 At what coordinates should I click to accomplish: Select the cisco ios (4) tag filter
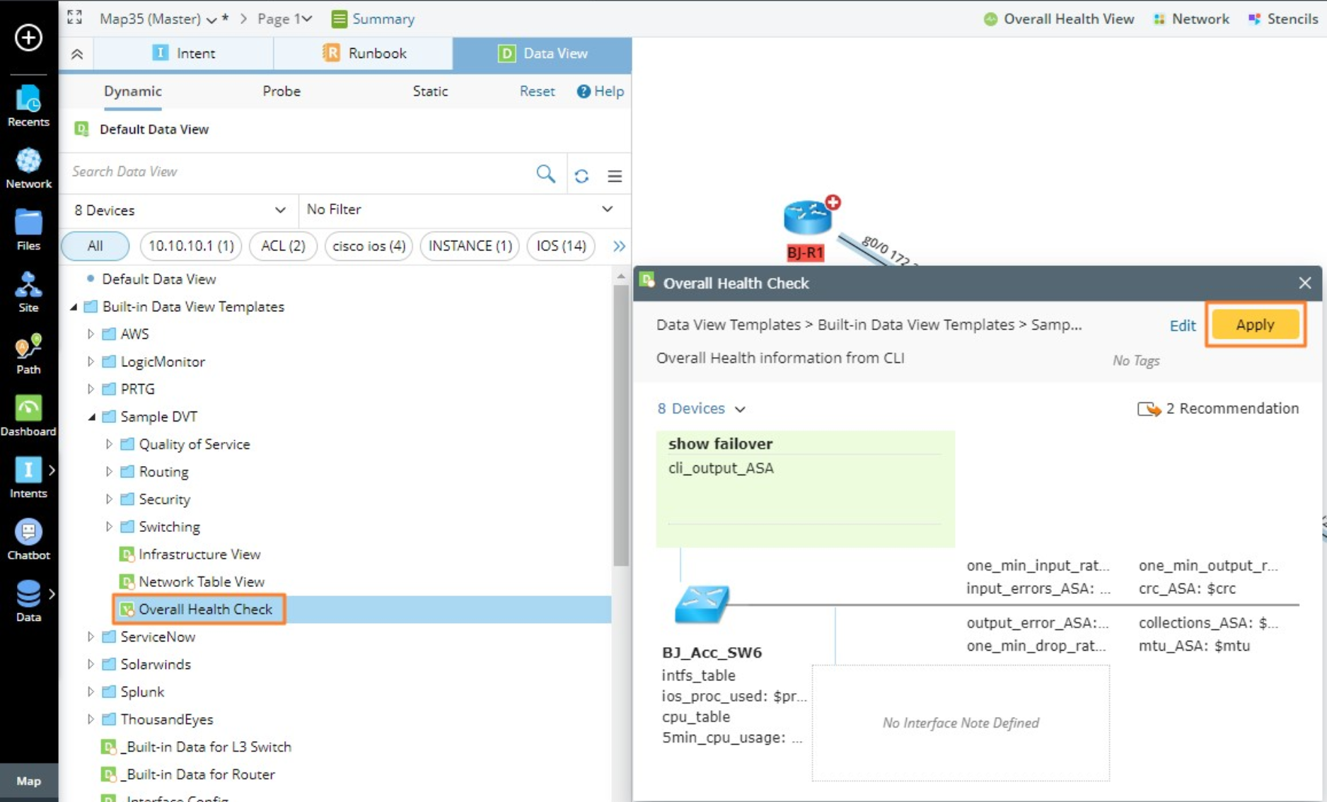click(369, 246)
